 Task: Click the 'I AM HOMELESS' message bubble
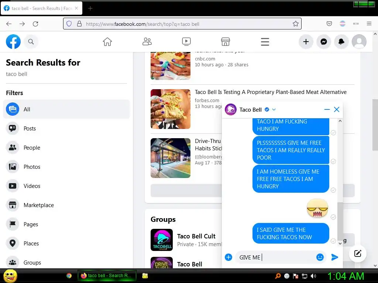[291, 179]
